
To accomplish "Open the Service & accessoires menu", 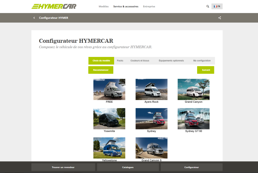I will point(126,6).
